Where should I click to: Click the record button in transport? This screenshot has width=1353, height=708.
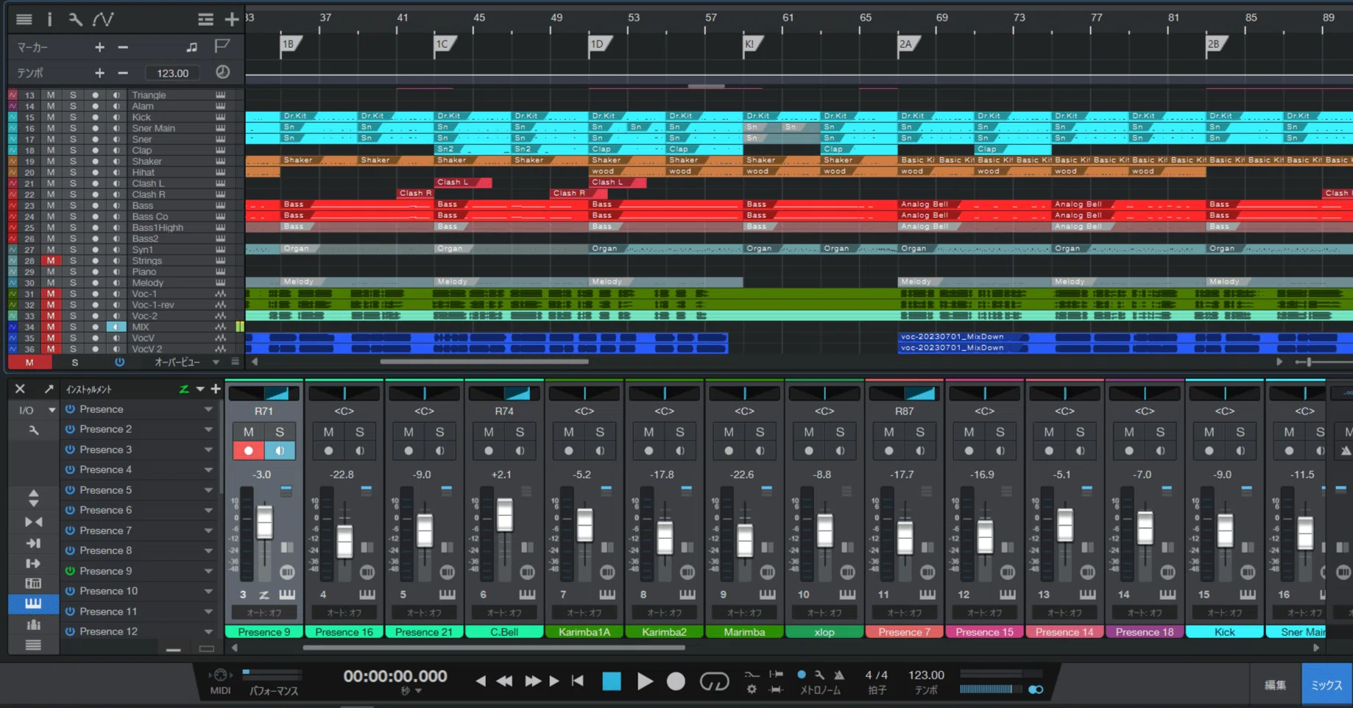click(x=676, y=682)
